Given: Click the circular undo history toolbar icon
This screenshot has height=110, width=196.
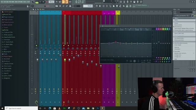Looking at the screenshot, I should click(x=121, y=2).
